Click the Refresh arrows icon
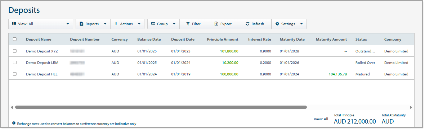Image resolution: width=425 pixels, height=130 pixels. 247,24
